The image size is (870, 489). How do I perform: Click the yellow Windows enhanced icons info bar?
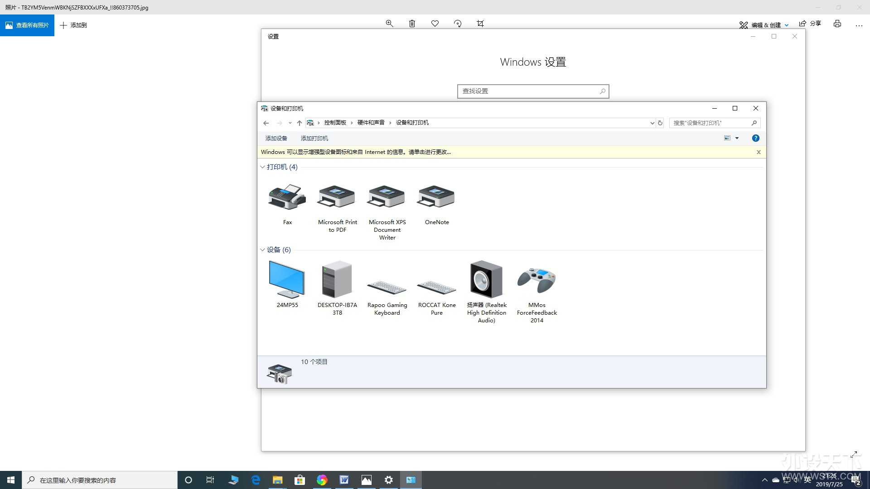click(x=512, y=152)
